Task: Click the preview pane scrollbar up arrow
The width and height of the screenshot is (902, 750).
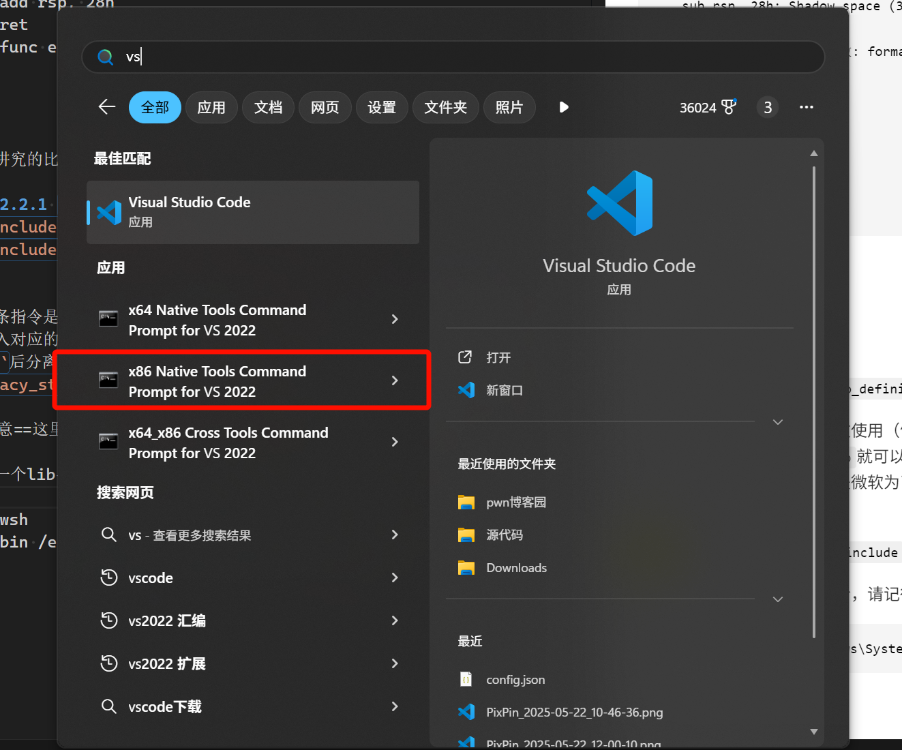Action: [814, 153]
